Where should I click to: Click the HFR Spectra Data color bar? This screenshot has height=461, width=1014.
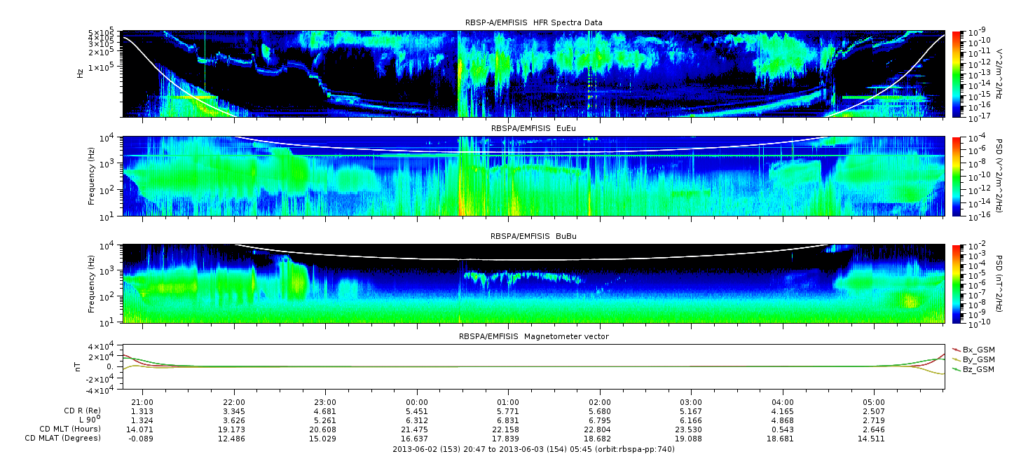tap(957, 74)
